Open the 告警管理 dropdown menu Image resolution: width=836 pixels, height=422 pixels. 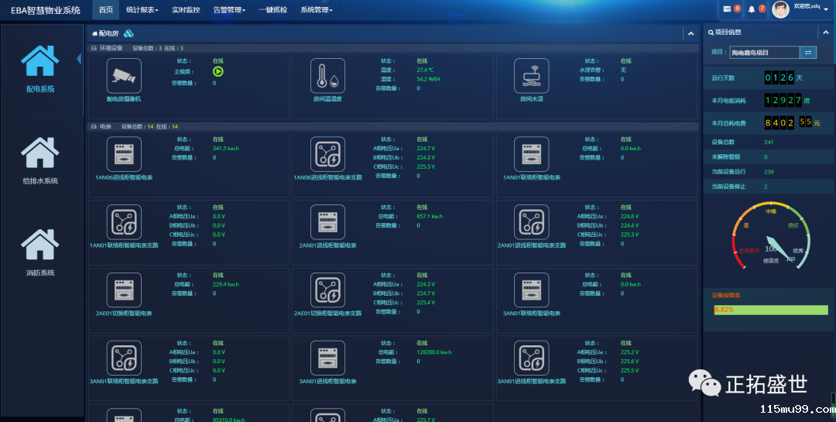tap(229, 10)
